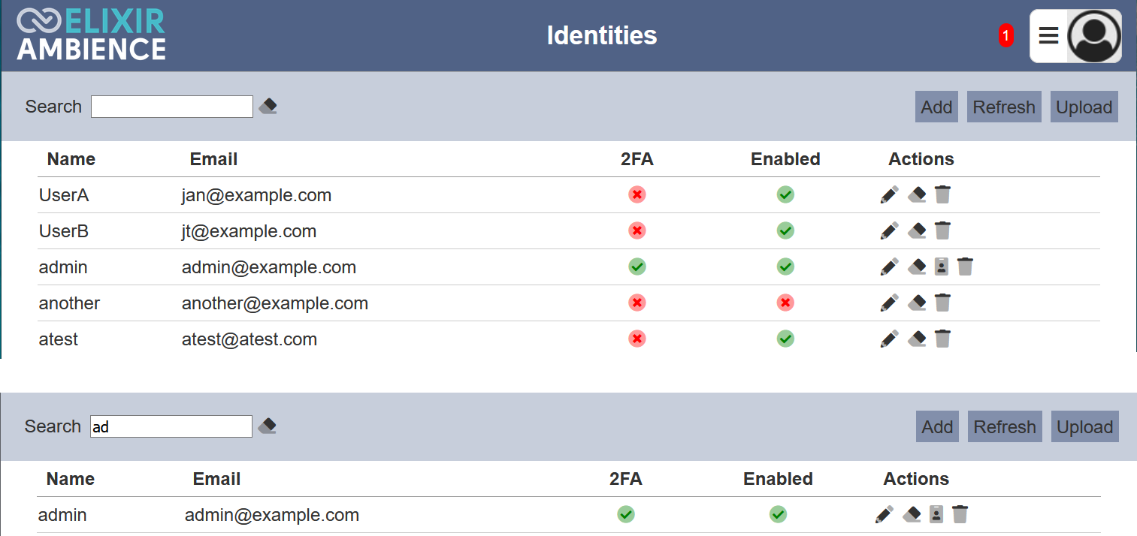Click the red notification badge
The image size is (1137, 536).
(1005, 35)
